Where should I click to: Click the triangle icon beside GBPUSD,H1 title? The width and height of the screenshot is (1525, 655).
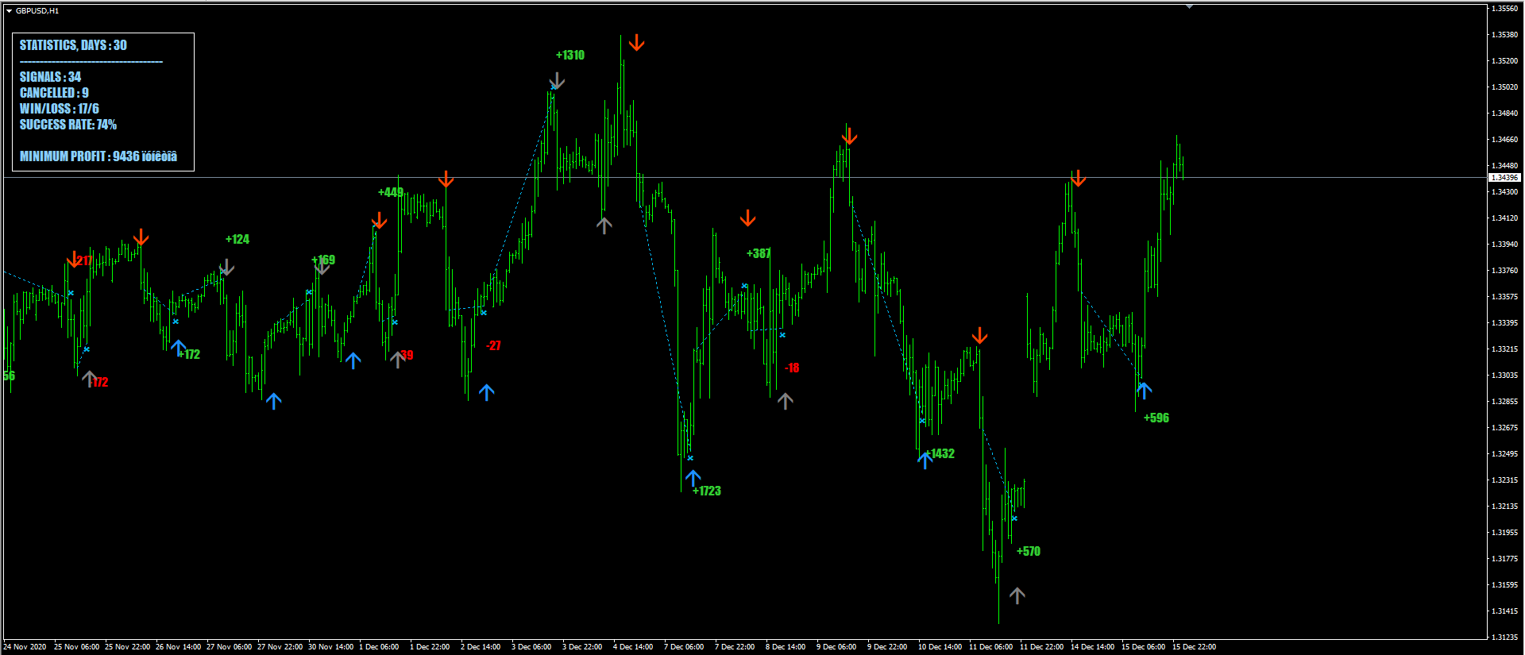coord(9,11)
